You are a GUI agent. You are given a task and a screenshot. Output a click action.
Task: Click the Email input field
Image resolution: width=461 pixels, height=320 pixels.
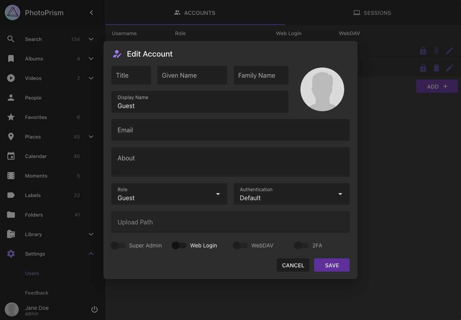click(x=230, y=130)
